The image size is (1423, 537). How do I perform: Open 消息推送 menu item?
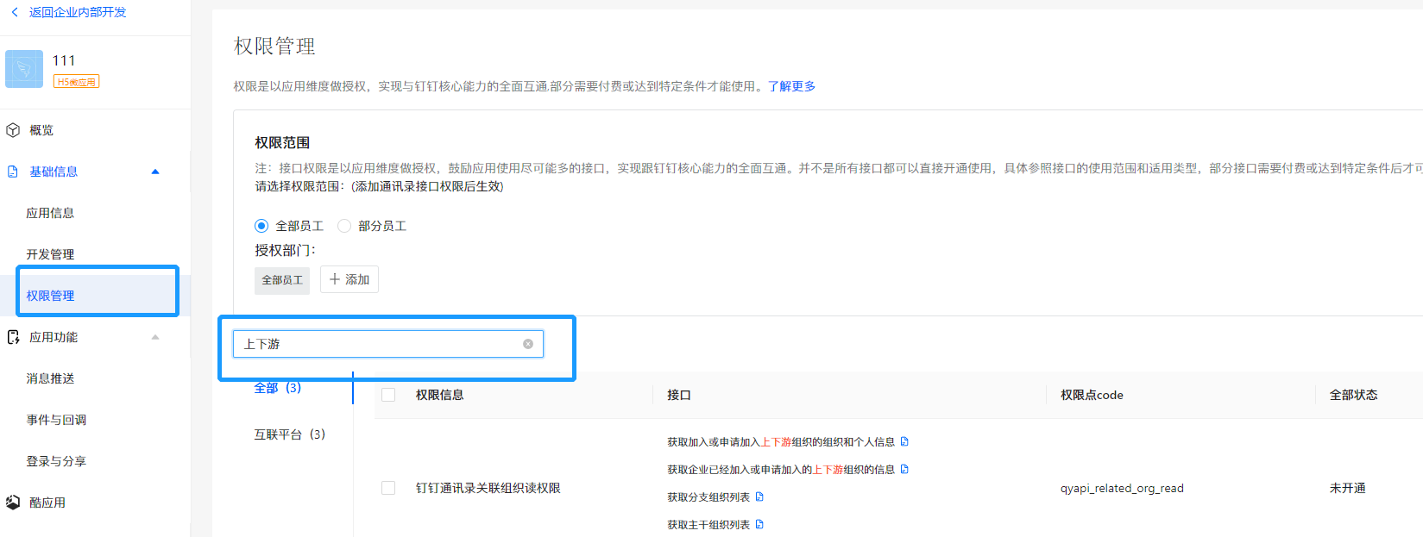pyautogui.click(x=50, y=378)
